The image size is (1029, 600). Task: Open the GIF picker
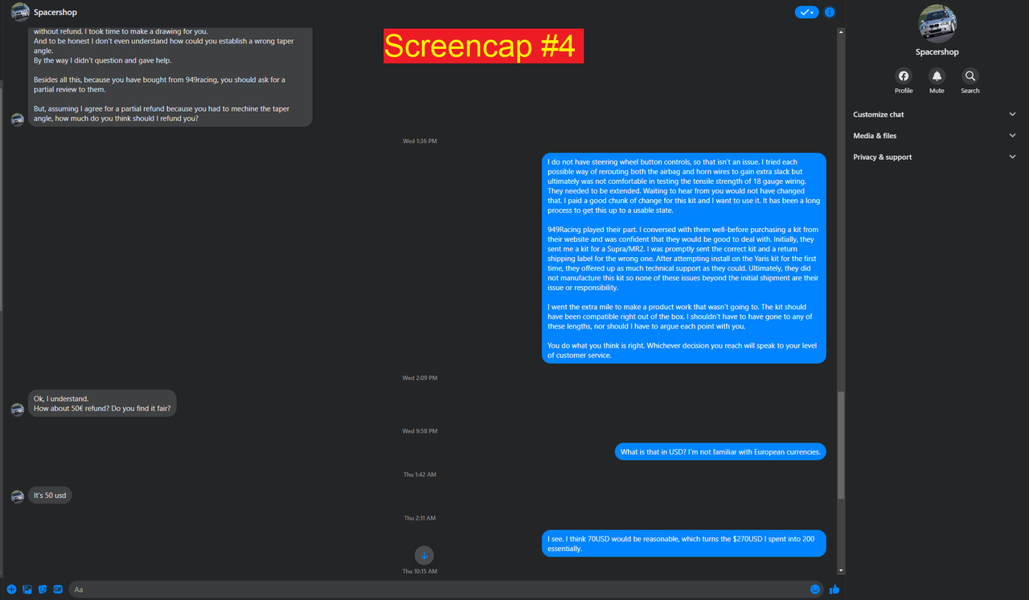(x=58, y=590)
